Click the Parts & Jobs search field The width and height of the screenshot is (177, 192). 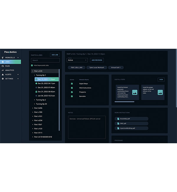click(45, 60)
